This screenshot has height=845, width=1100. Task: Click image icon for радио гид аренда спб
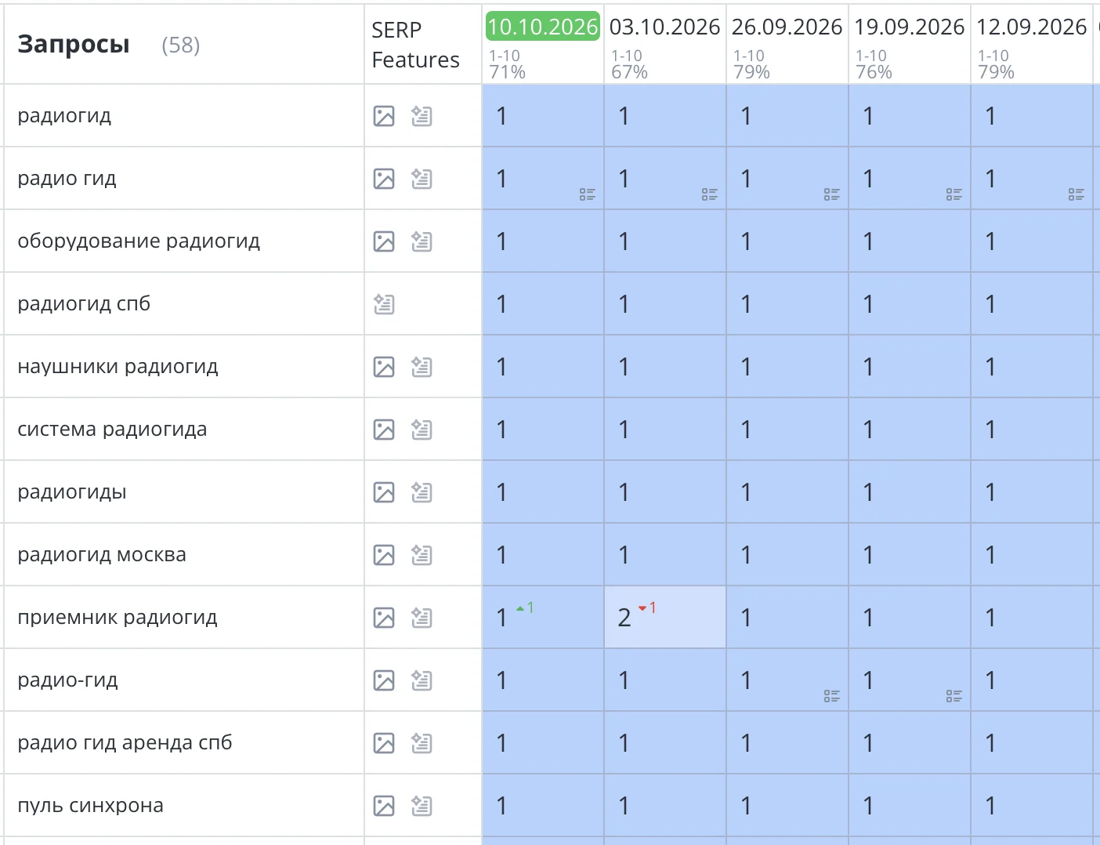pos(384,743)
